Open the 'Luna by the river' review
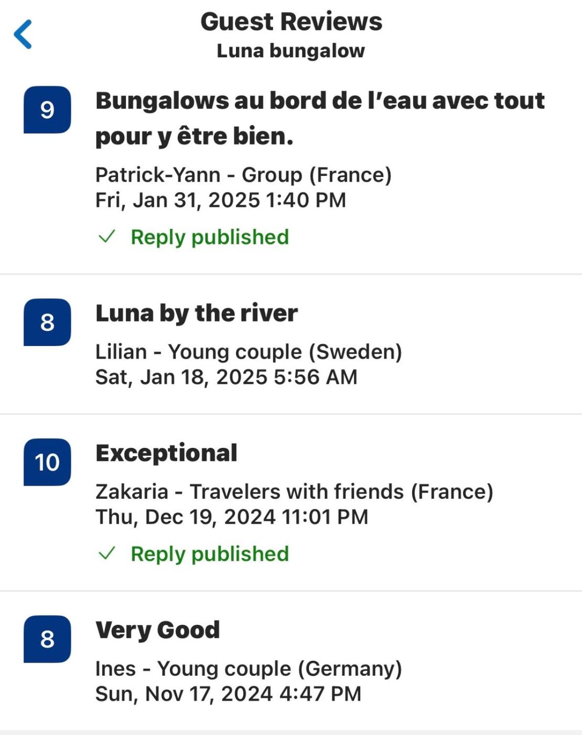Viewport: 582px width, 735px height. tap(197, 313)
